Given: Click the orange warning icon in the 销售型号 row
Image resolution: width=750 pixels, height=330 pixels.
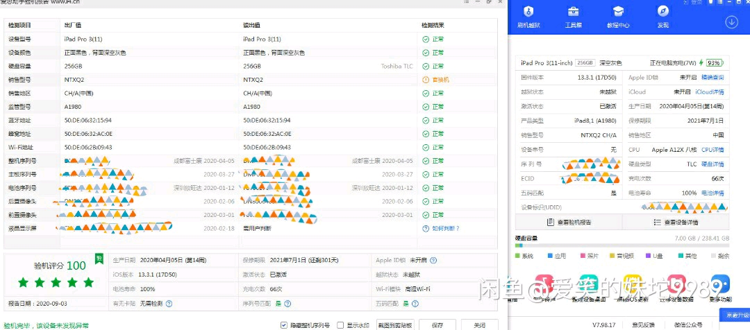Looking at the screenshot, I should pos(426,80).
